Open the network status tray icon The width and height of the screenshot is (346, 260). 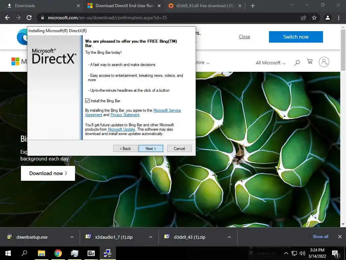coord(294,253)
